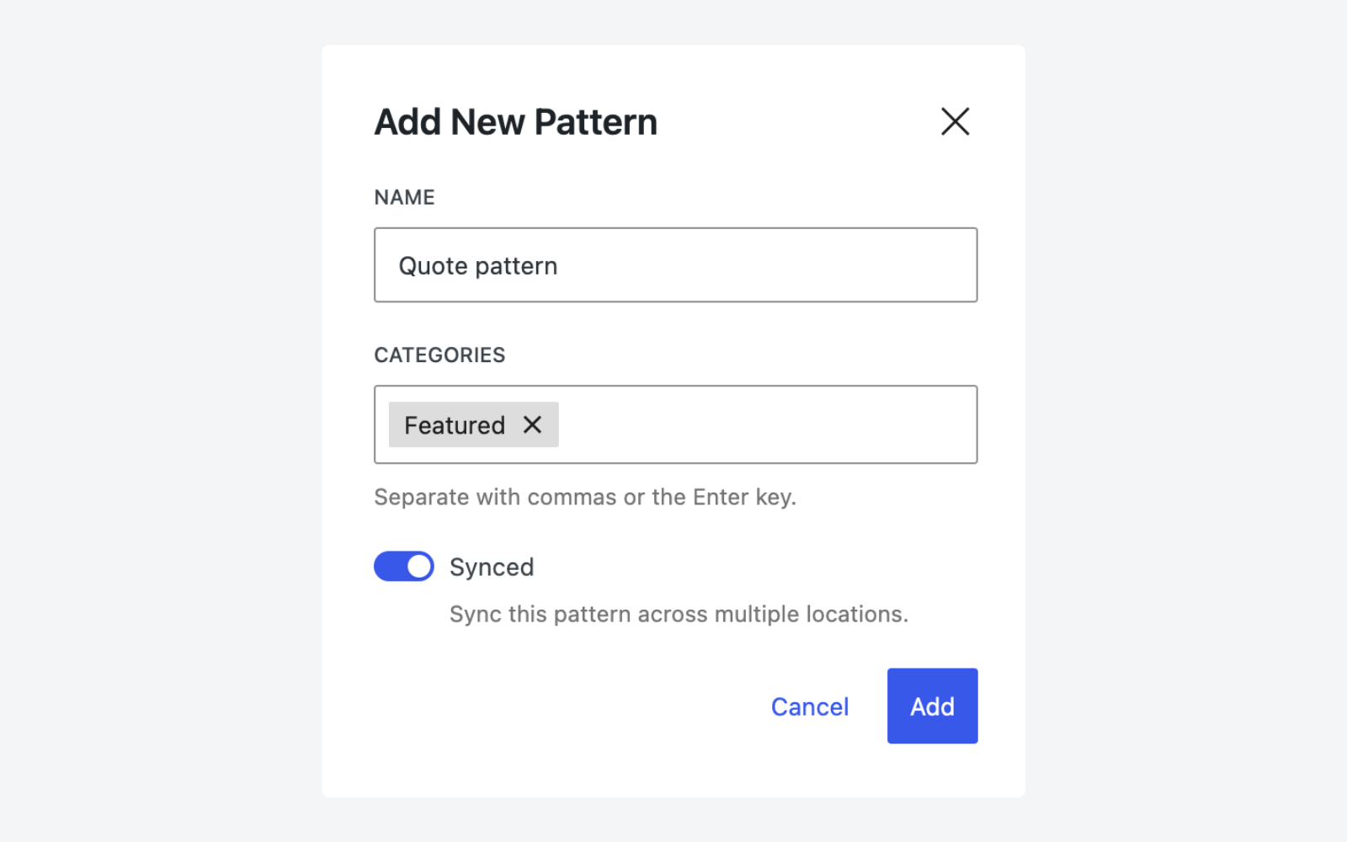Click the Synced label text
Image resolution: width=1347 pixels, height=842 pixels.
[492, 568]
